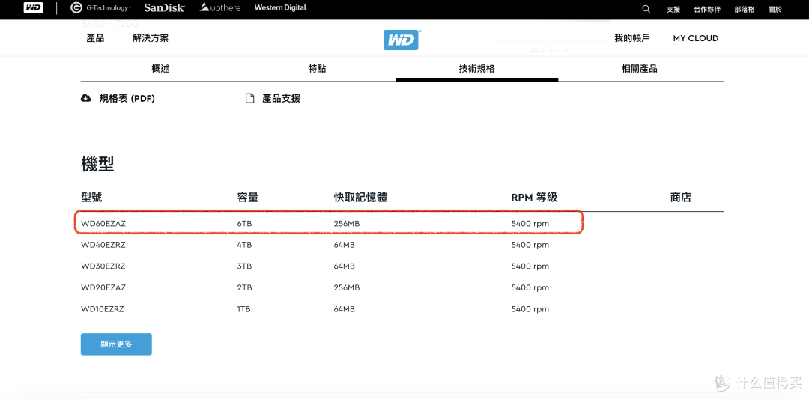Click the 容量 column header
Image resolution: width=809 pixels, height=399 pixels.
tap(248, 198)
